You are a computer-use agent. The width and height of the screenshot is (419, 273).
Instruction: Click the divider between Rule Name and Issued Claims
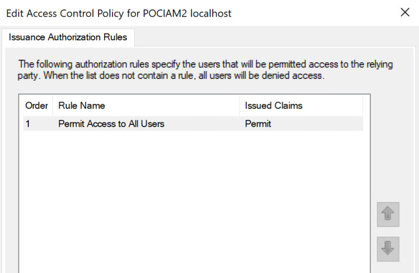coord(240,106)
